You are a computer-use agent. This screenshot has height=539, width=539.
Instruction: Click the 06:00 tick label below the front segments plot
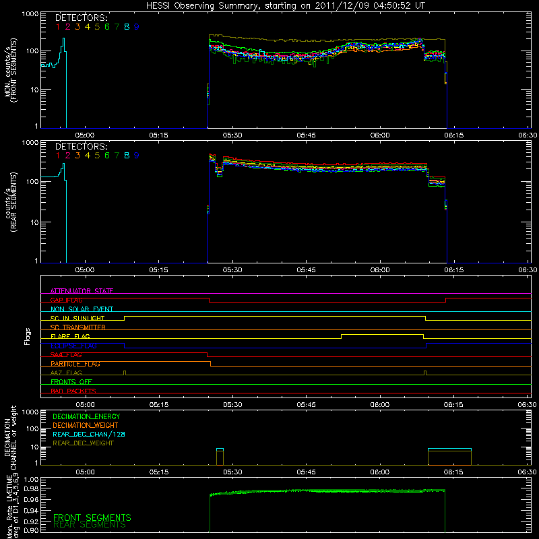point(380,135)
